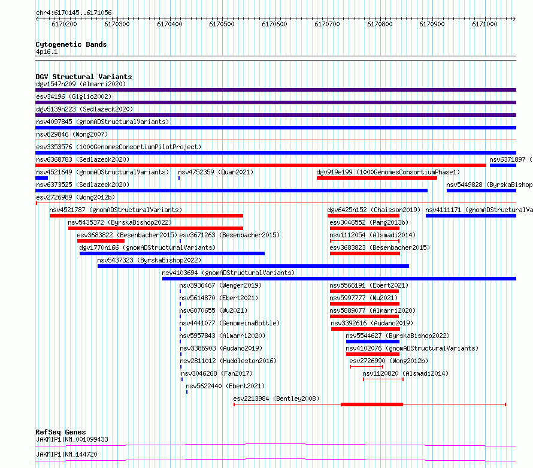Click esv2726990 (Wong2012b) label
533x468 pixels.
(389, 361)
